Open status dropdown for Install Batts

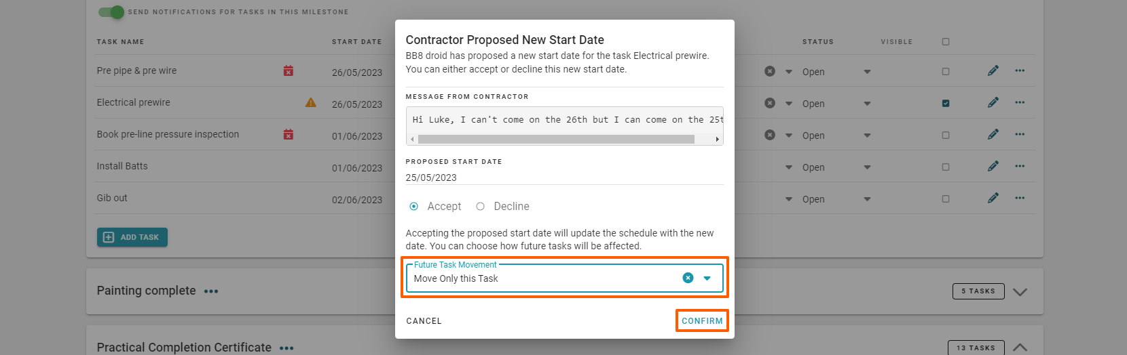point(867,167)
